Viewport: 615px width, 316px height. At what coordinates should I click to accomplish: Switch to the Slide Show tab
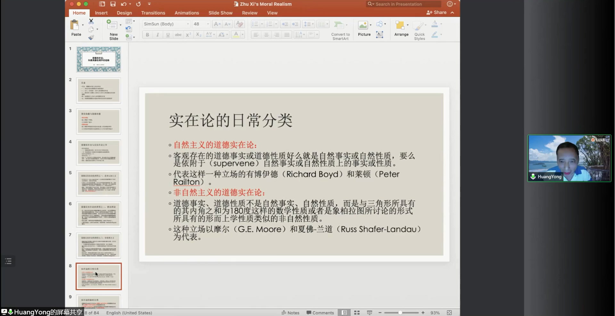click(220, 13)
